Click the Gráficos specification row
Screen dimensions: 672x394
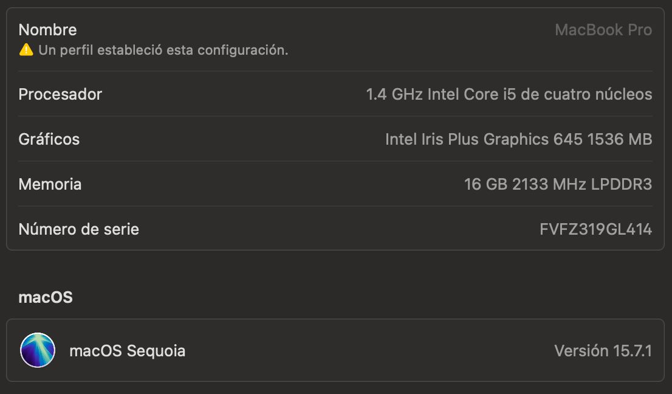[x=336, y=139]
